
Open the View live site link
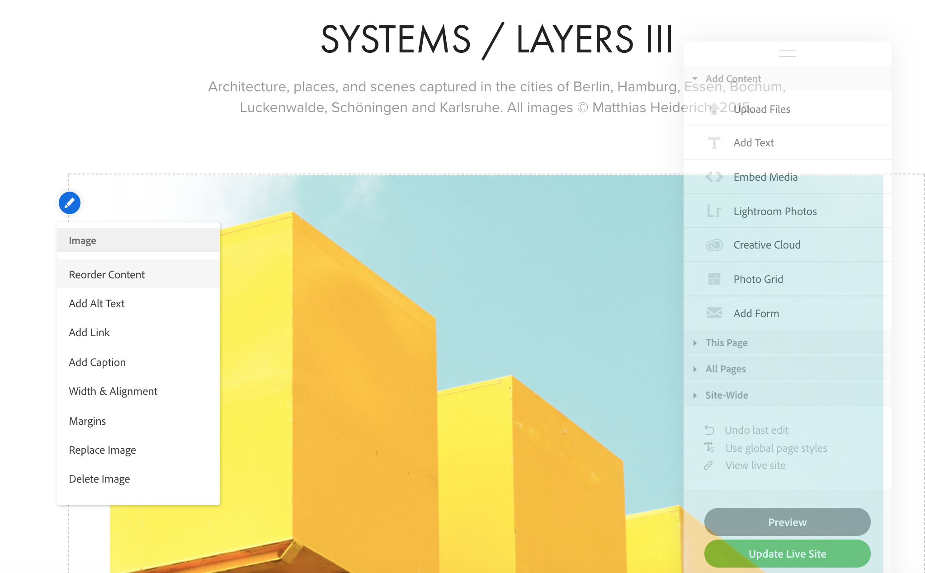(x=755, y=465)
